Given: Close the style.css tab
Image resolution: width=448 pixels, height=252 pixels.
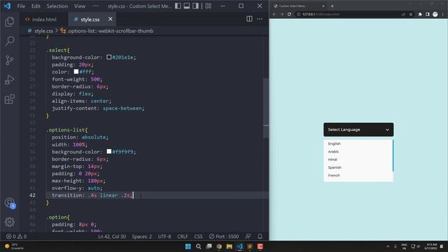Looking at the screenshot, I should [111, 19].
